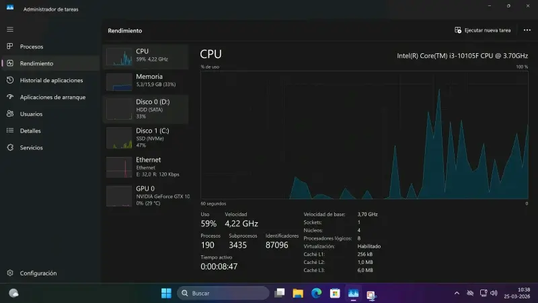Screen dimensions: 538x303
Task: Click the taskbar clock showing 10:38
Action: point(517,293)
